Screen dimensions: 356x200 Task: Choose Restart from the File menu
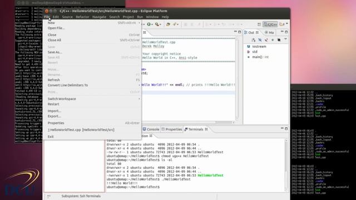pyautogui.click(x=92, y=104)
